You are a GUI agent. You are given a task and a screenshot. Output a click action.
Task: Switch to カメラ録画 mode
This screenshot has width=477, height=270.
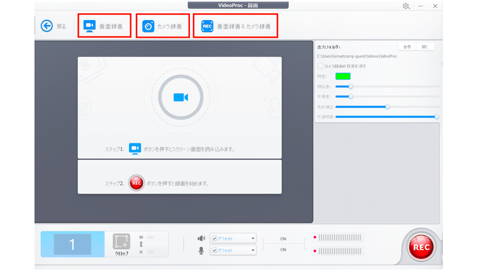pyautogui.click(x=162, y=26)
